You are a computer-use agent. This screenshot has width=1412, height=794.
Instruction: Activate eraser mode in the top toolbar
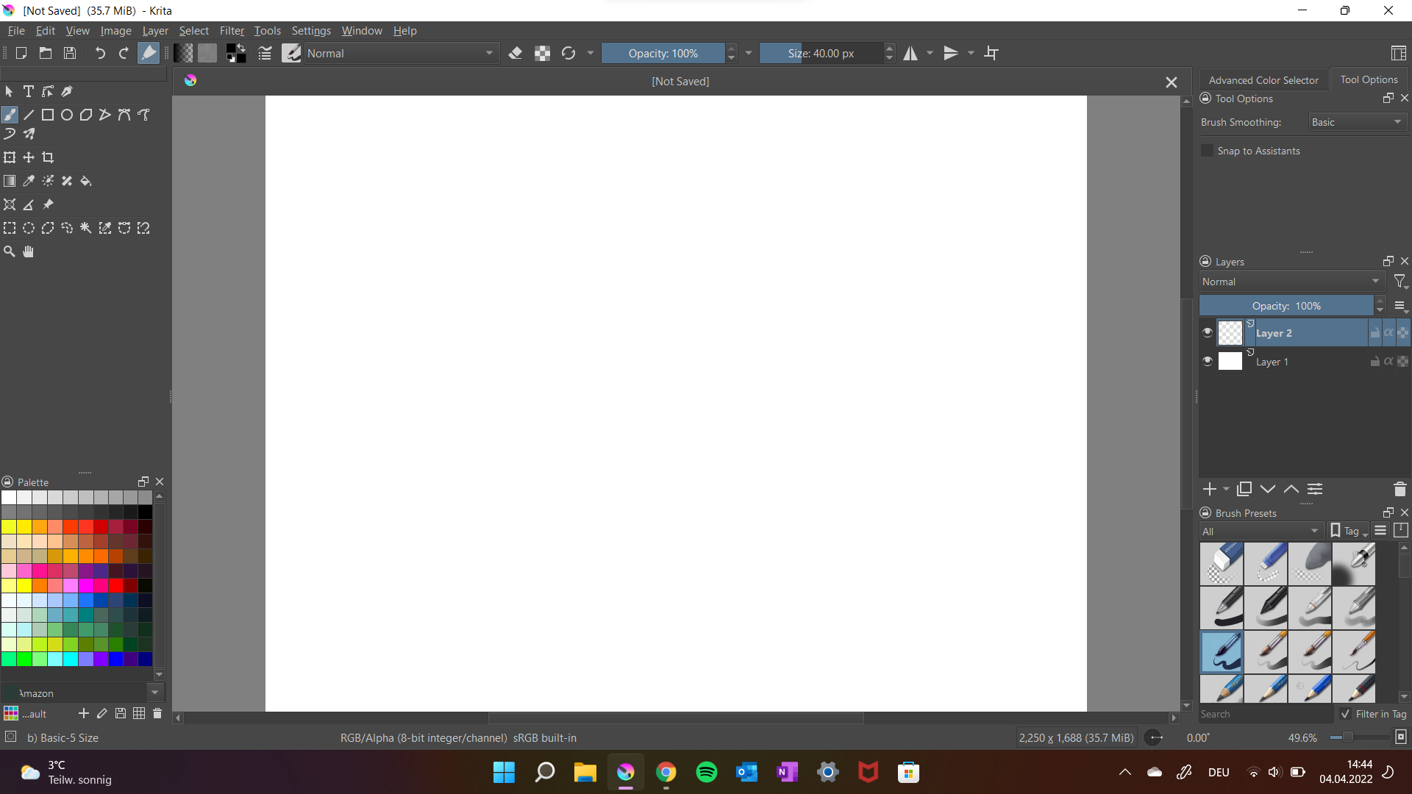pos(516,53)
